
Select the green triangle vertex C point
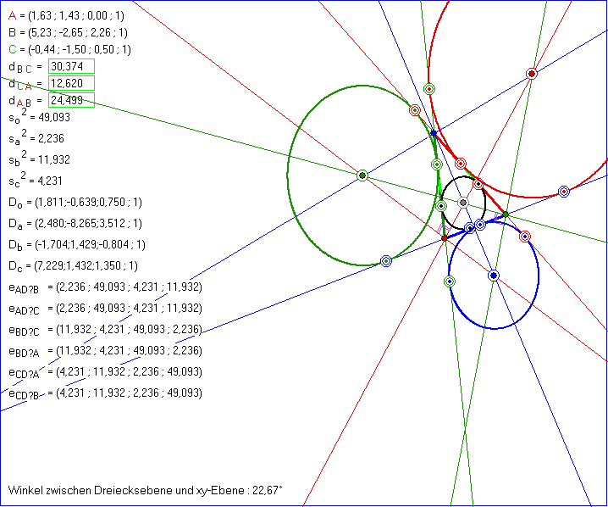coord(506,214)
